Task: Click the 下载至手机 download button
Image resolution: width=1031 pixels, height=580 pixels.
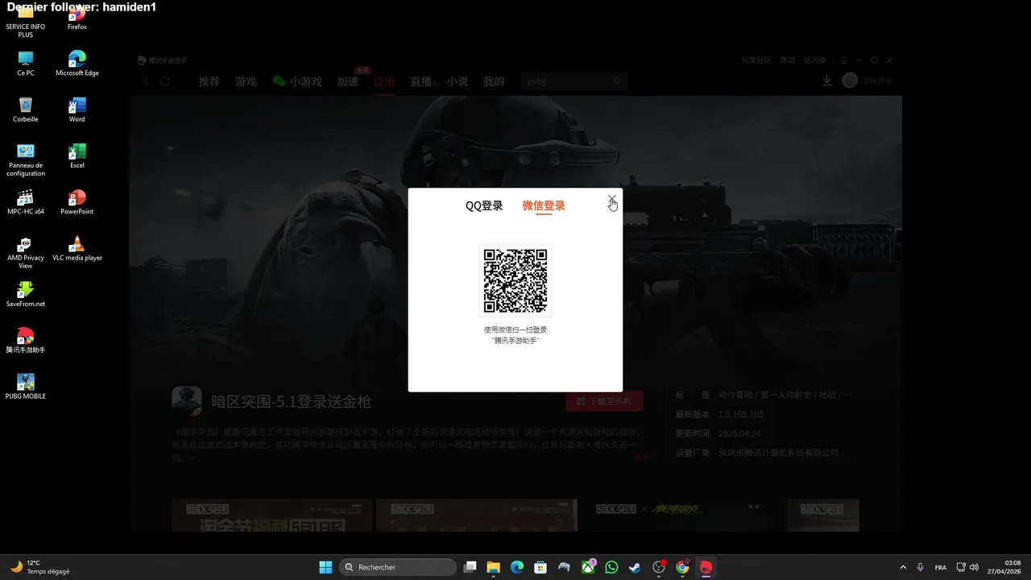Action: [604, 401]
